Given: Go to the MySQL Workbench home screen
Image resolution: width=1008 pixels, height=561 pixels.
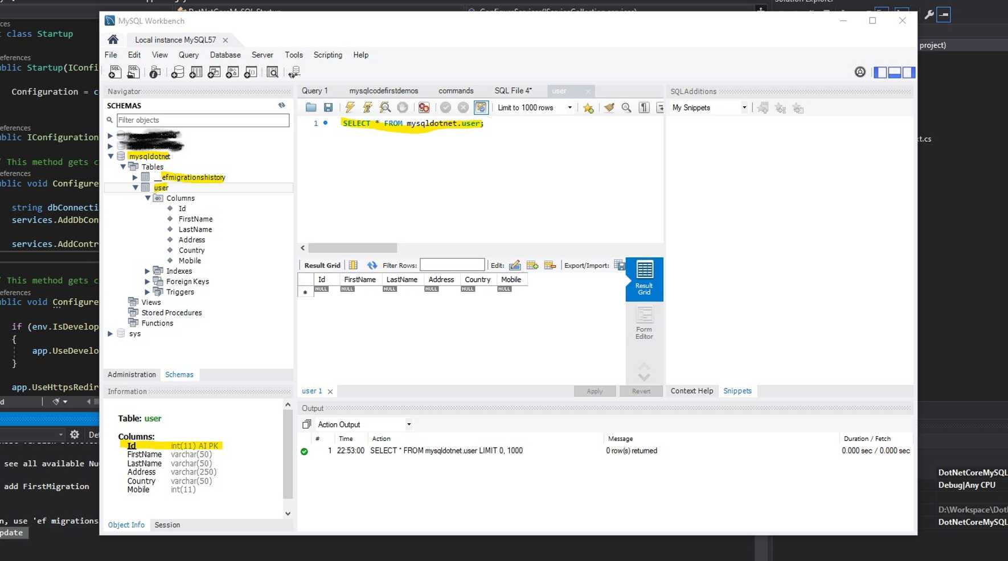Looking at the screenshot, I should [113, 40].
